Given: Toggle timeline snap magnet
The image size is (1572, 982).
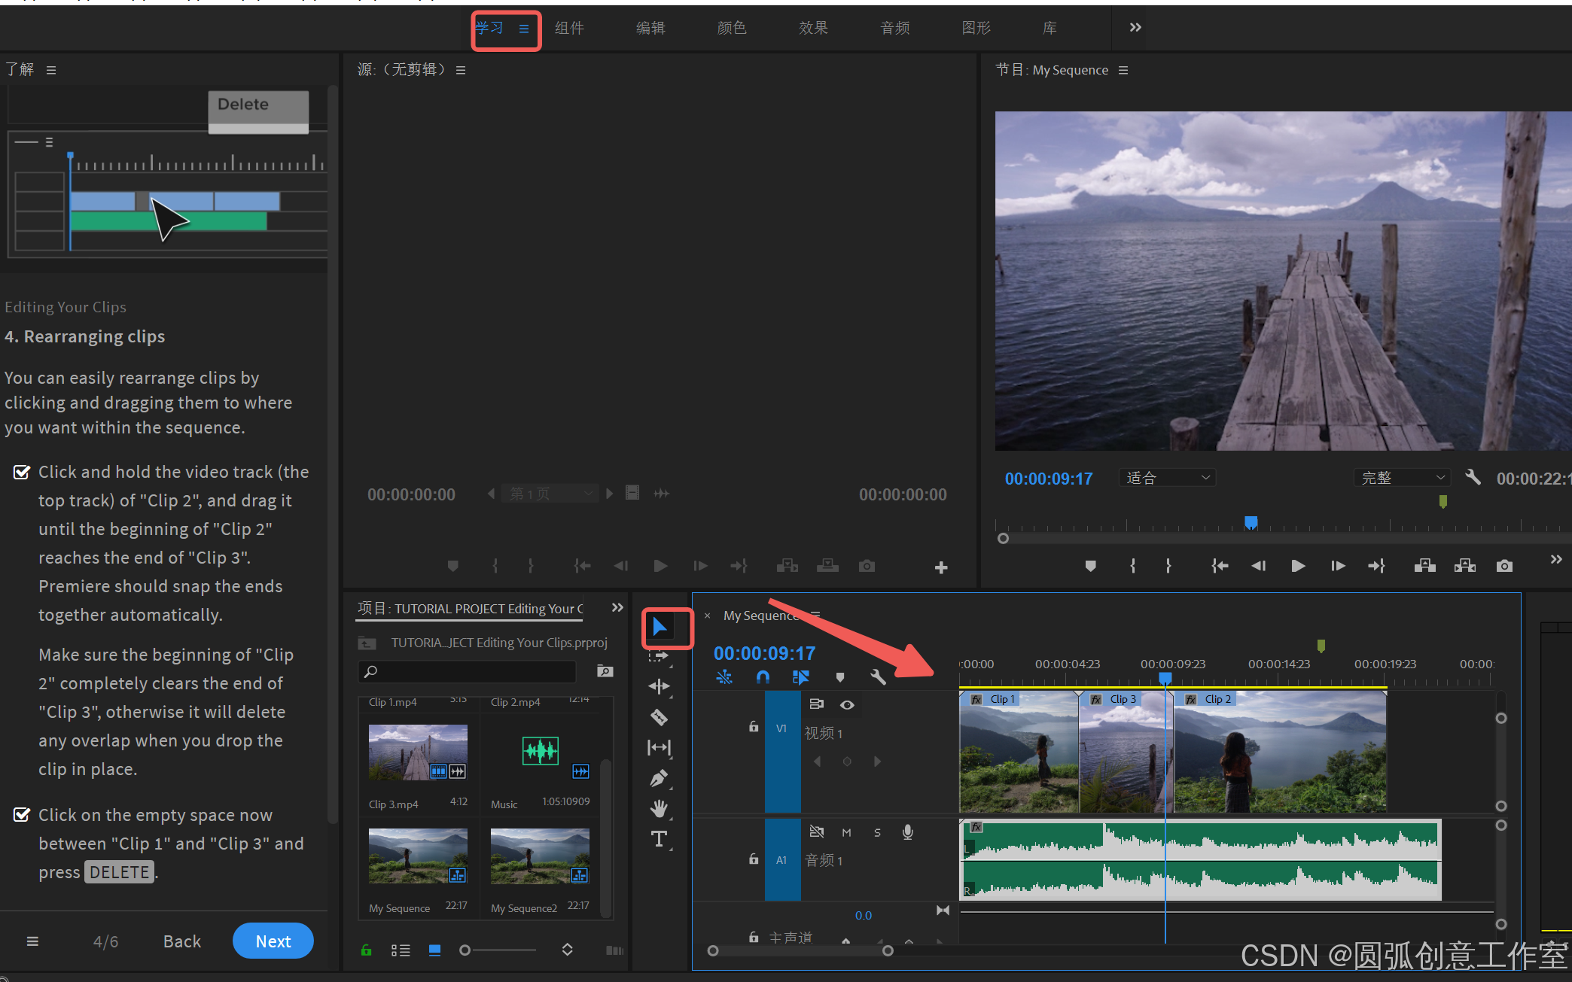Looking at the screenshot, I should click(x=763, y=676).
